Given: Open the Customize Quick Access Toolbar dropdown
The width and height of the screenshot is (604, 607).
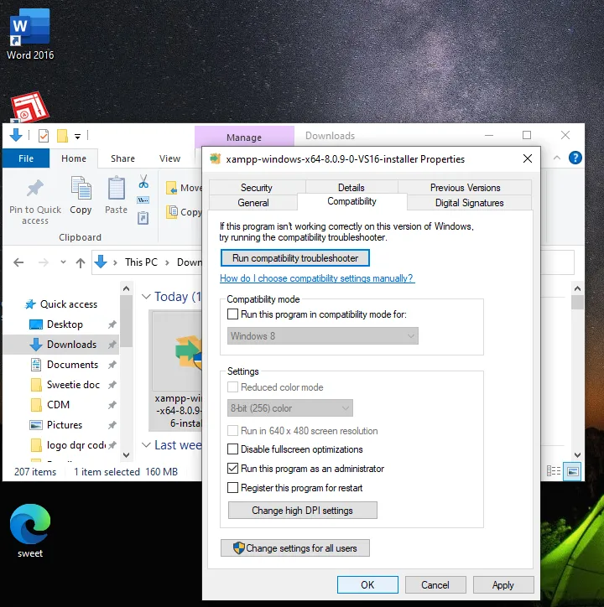Looking at the screenshot, I should [77, 137].
